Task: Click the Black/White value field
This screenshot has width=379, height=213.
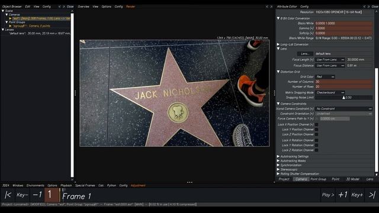Action: [x=343, y=24]
